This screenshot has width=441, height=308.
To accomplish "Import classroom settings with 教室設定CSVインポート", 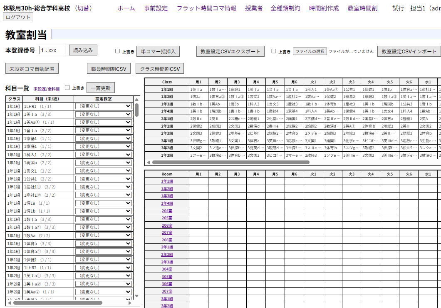I will tap(409, 51).
